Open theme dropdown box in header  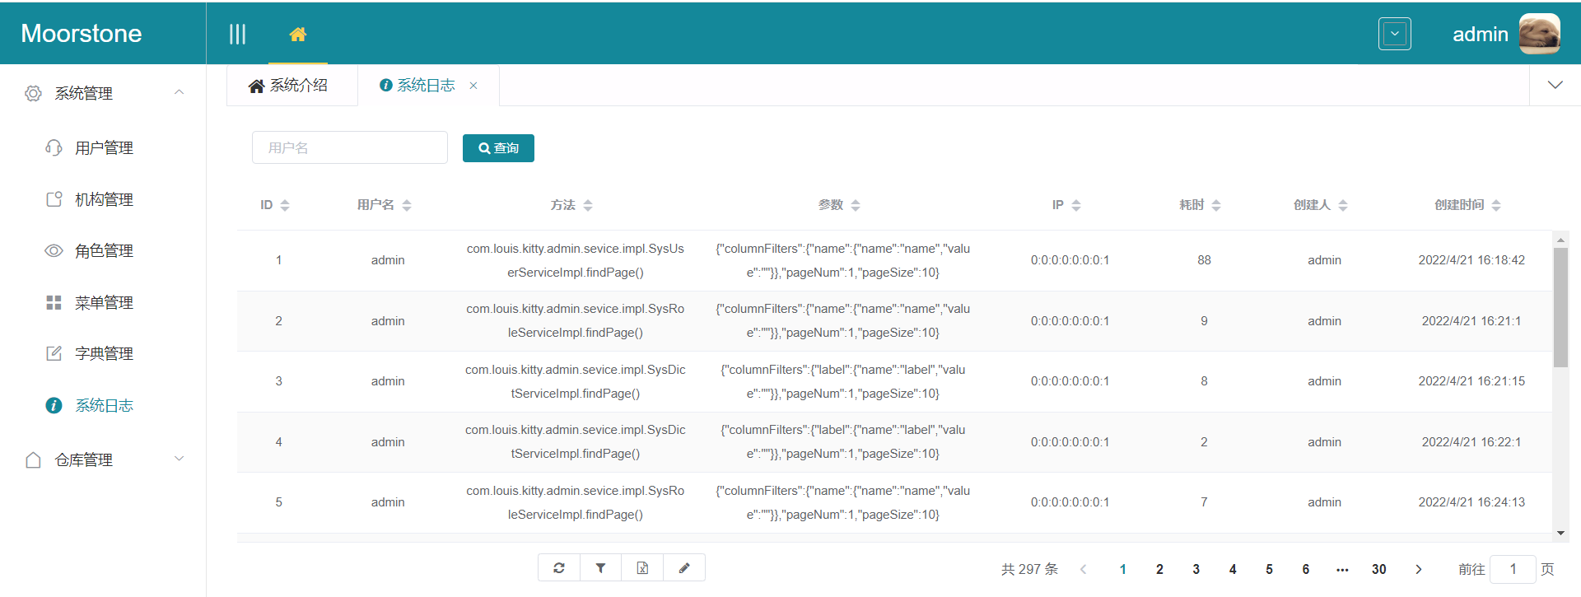click(1394, 34)
